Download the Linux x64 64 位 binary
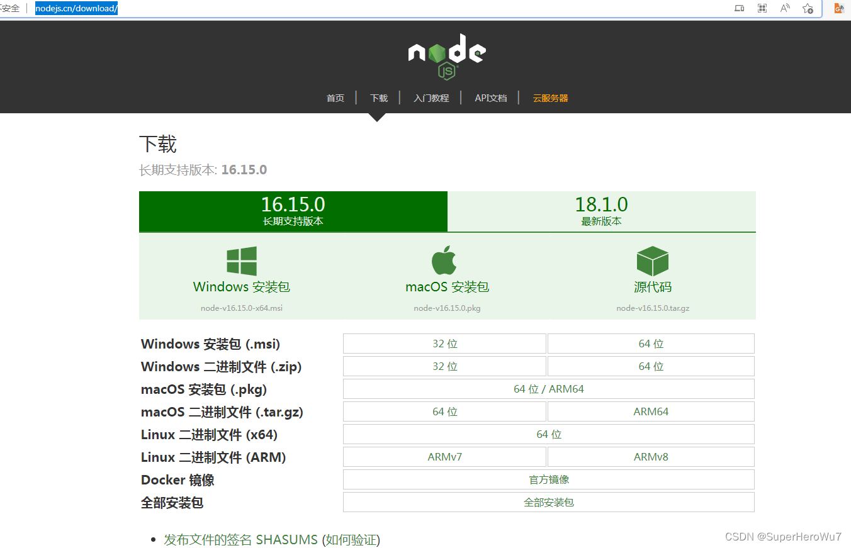 [549, 434]
